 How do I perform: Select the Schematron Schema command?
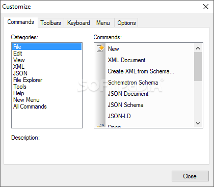133,83
